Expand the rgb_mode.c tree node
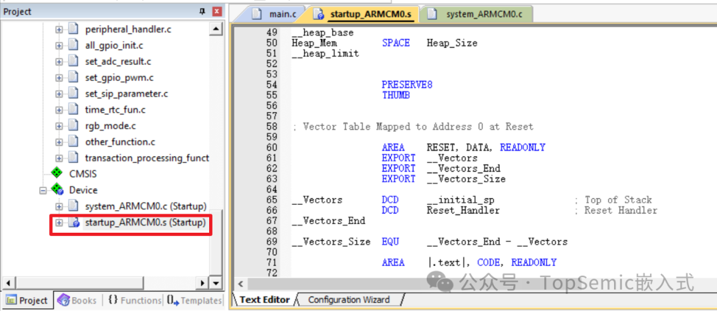 tap(59, 126)
